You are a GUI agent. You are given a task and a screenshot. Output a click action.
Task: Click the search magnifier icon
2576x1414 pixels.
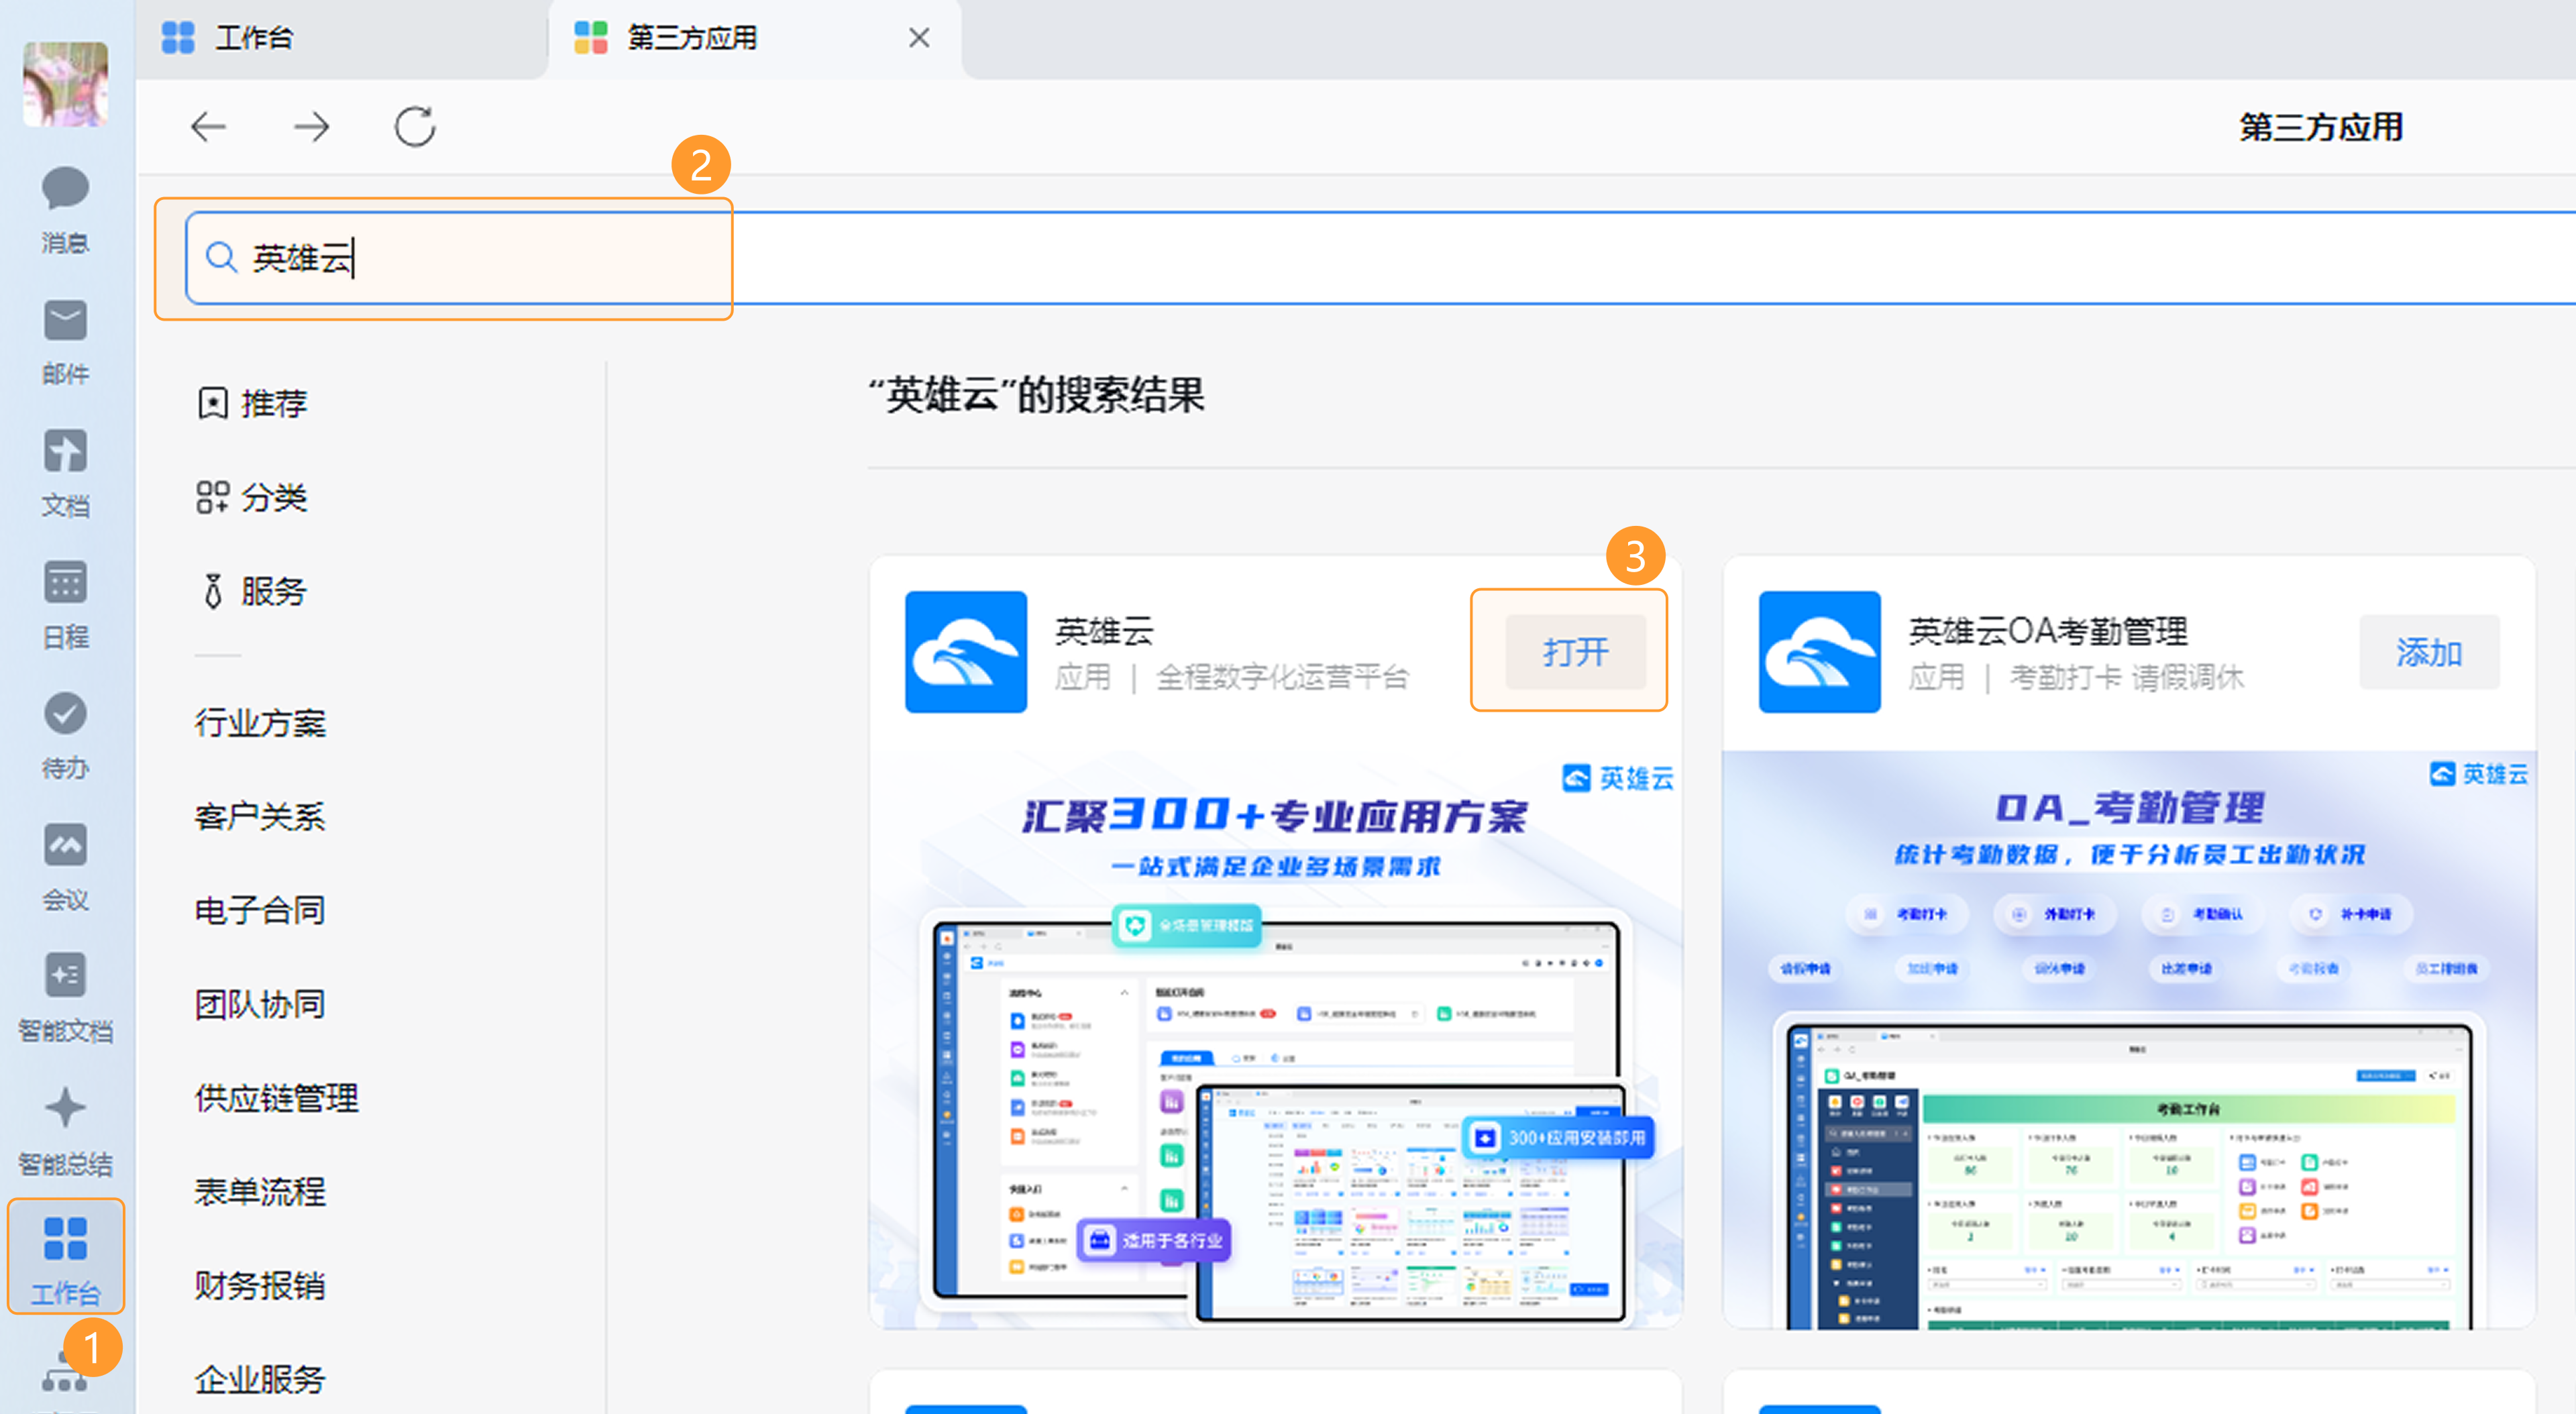point(220,258)
